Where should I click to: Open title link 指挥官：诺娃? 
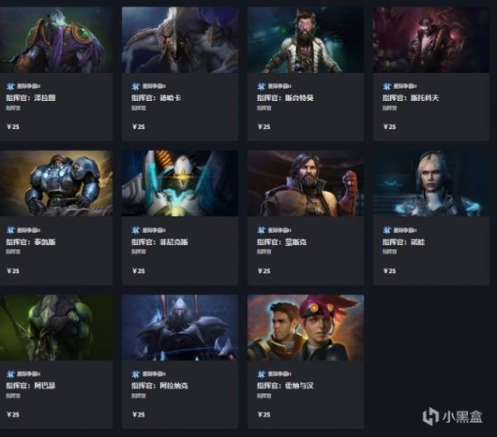[x=404, y=242]
